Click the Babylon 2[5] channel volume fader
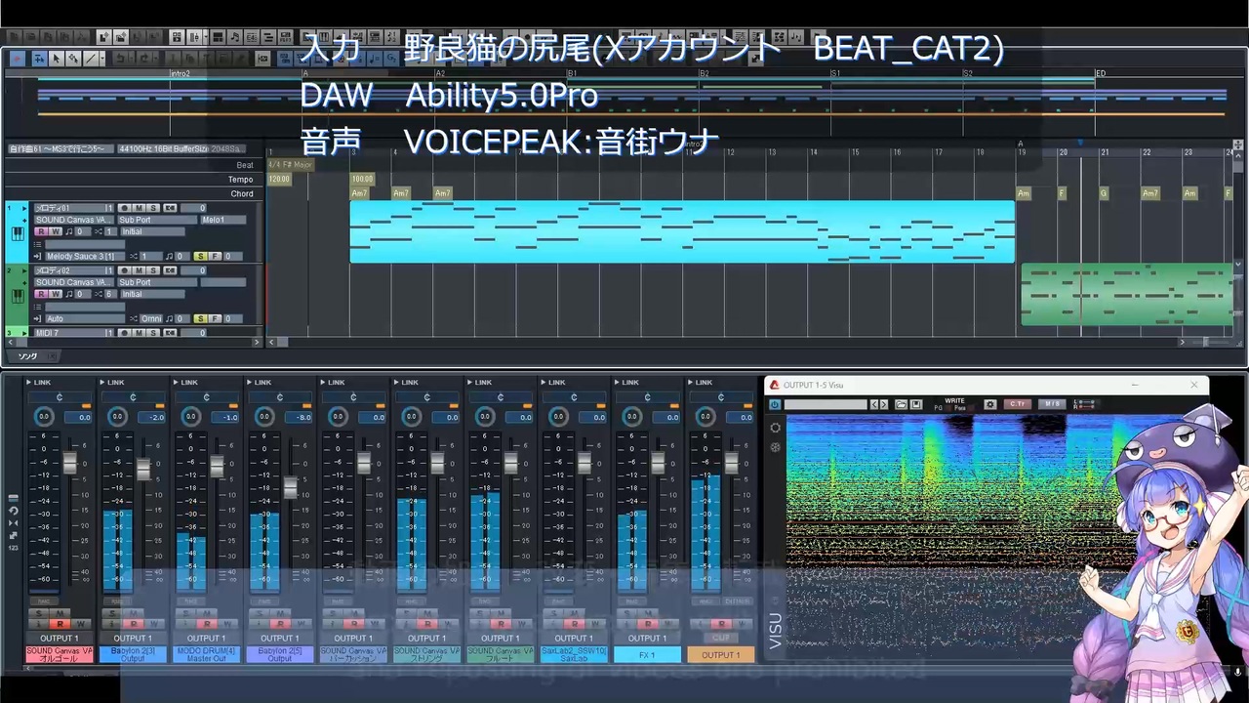Viewport: 1249px width, 703px height. 290,487
